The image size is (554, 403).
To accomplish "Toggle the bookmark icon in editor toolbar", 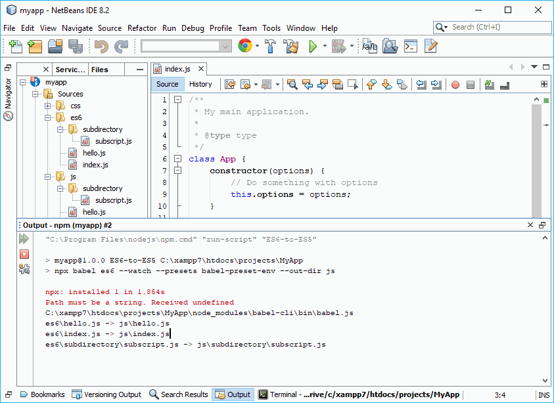I will point(402,84).
